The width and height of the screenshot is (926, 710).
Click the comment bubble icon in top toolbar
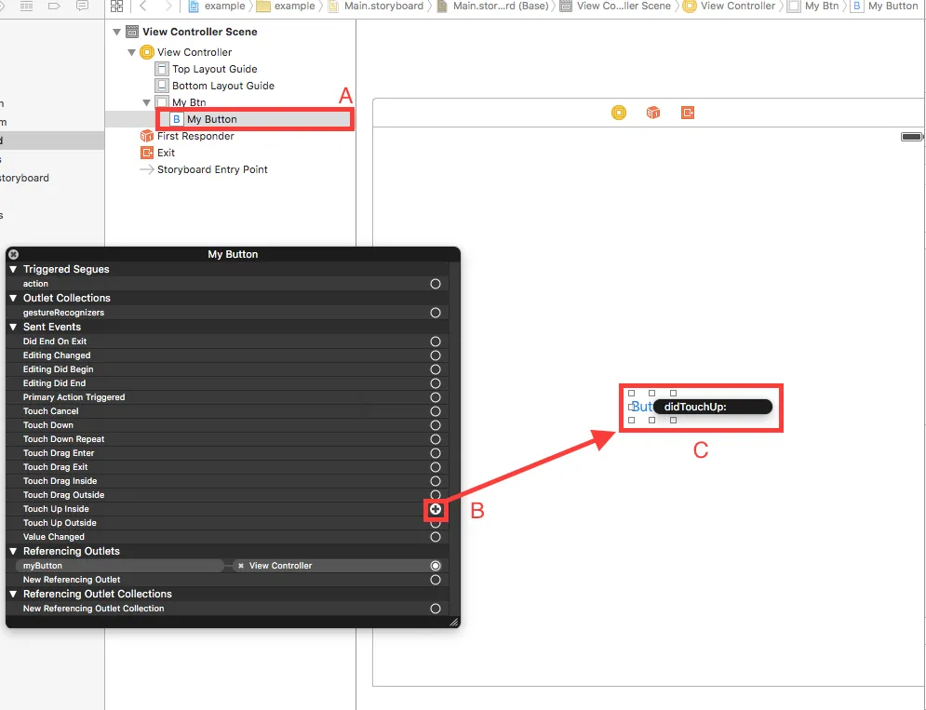(x=82, y=6)
